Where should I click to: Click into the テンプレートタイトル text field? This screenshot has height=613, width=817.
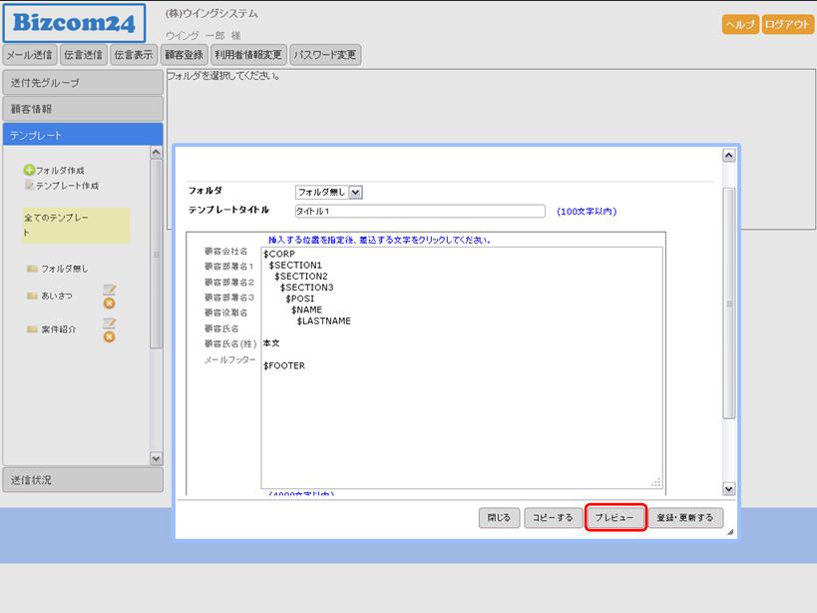419,212
